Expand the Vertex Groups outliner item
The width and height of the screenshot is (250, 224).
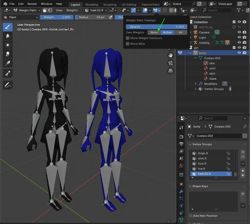point(196,89)
